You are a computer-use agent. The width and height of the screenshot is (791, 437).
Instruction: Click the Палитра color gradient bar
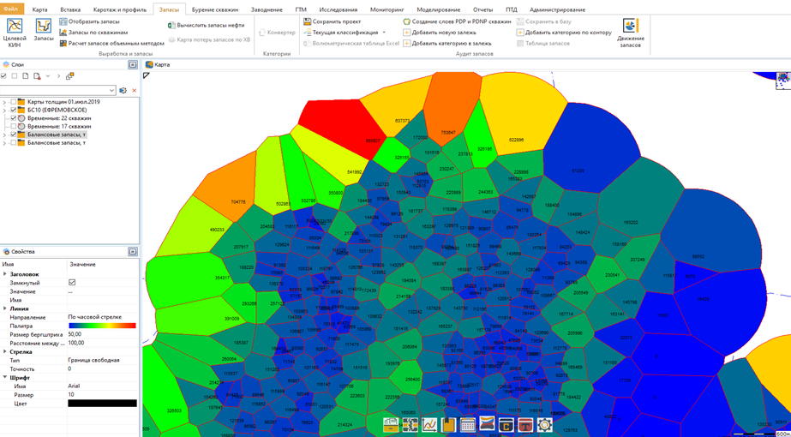pyautogui.click(x=102, y=326)
